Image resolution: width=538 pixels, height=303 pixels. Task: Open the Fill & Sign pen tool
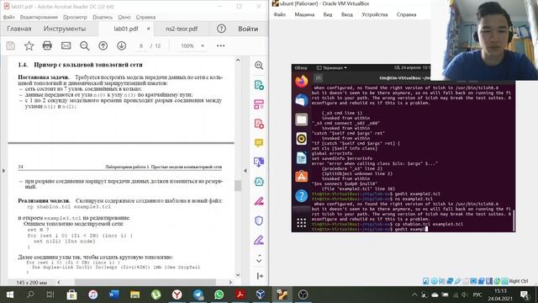pyautogui.click(x=259, y=201)
